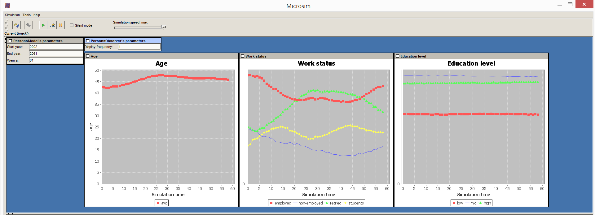Enable the Silent mode checkbox
The image size is (595, 215).
click(x=72, y=25)
